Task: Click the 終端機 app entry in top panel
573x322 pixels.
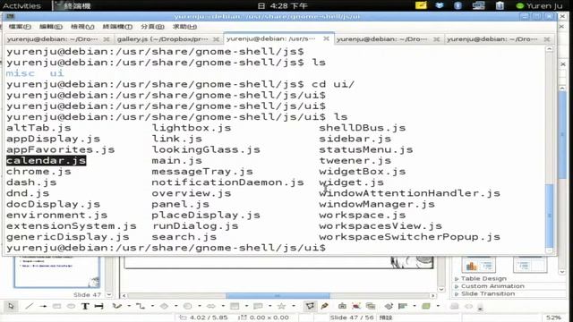Action: point(72,5)
